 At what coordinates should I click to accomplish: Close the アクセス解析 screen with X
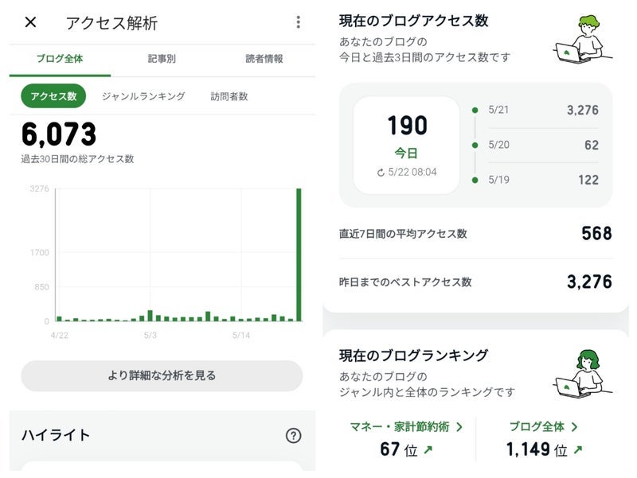coord(30,22)
